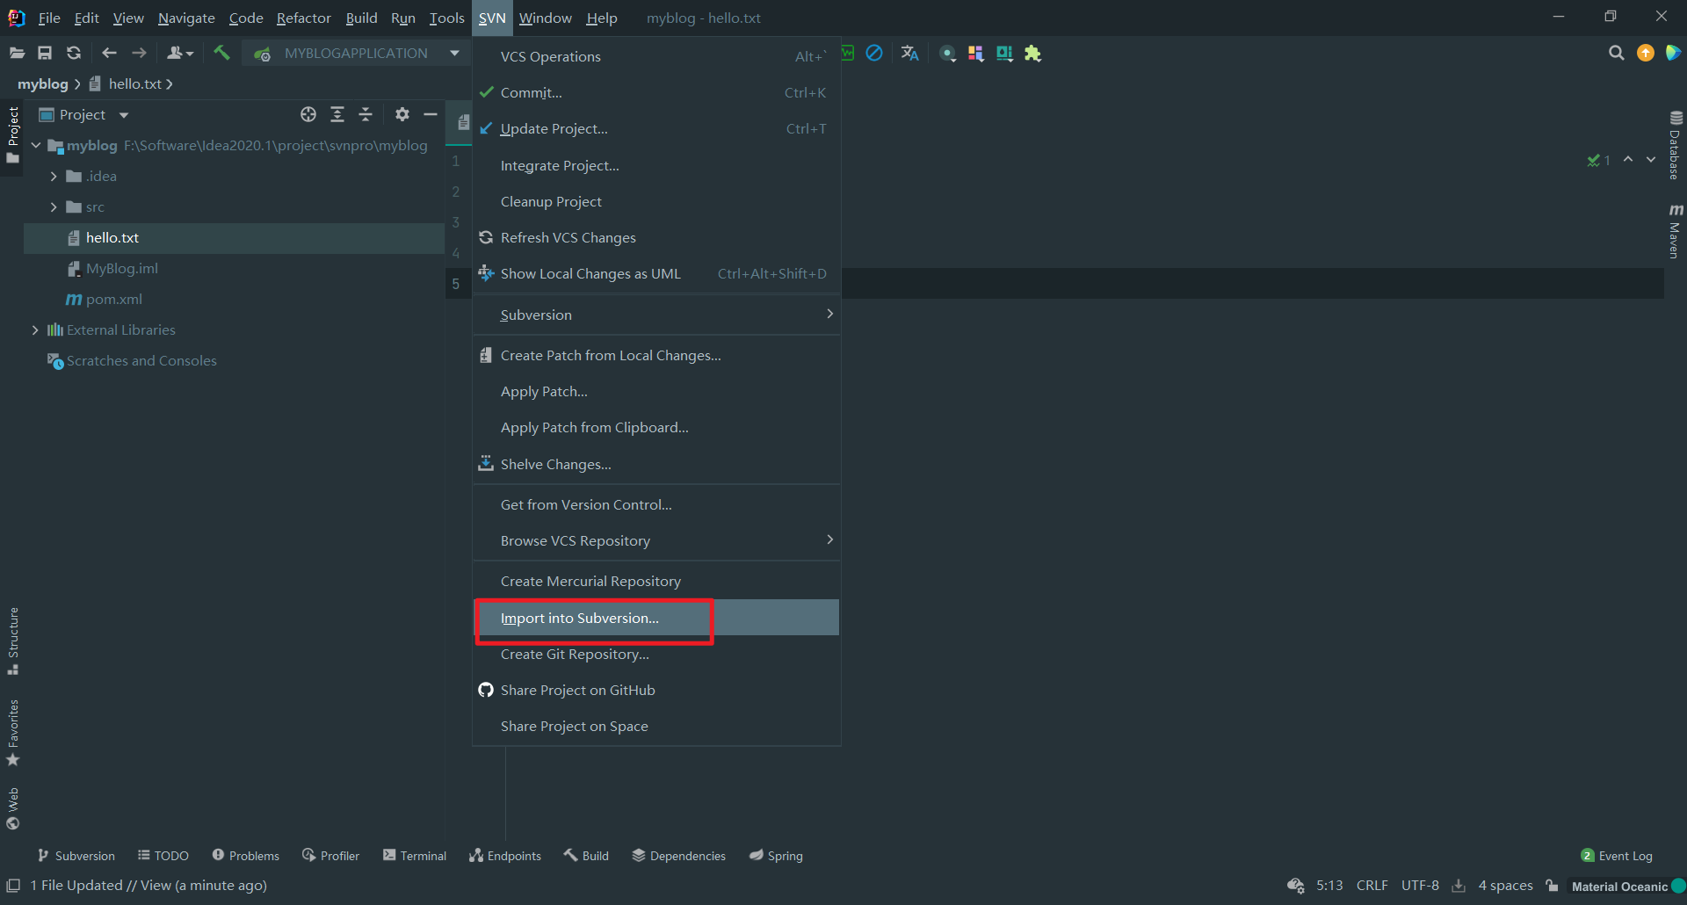Select Integrate Project... menu item
1687x905 pixels.
(656, 165)
